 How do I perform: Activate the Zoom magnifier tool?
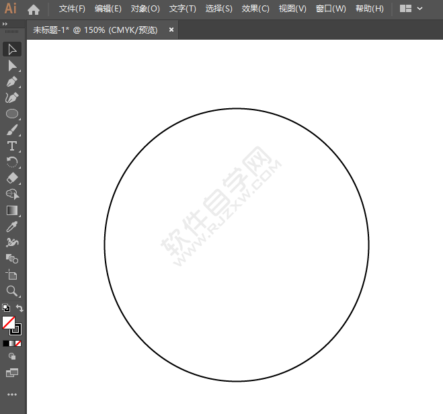(x=12, y=291)
